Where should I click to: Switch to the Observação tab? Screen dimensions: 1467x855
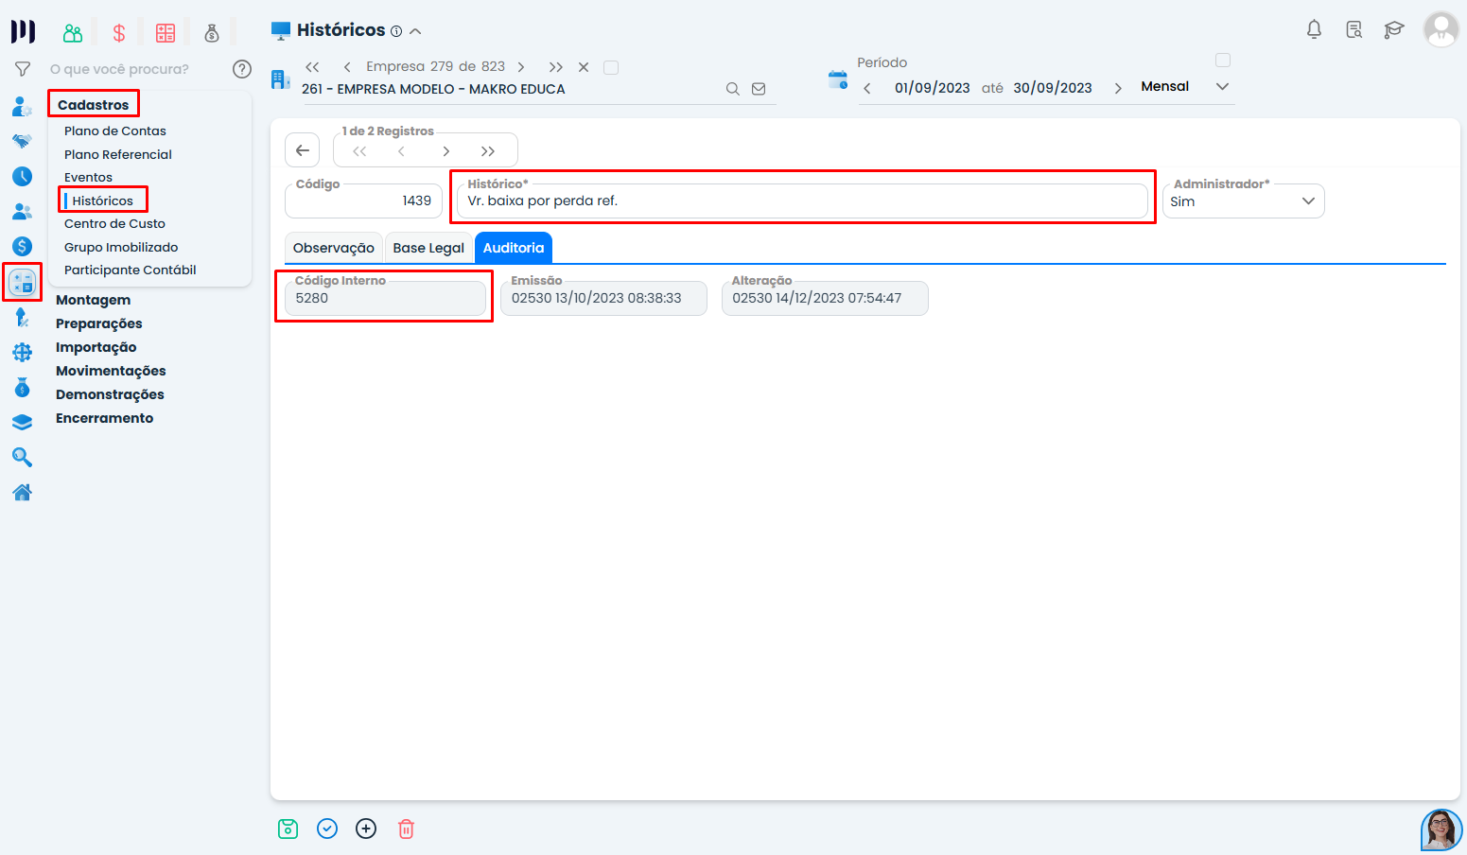pyautogui.click(x=334, y=248)
